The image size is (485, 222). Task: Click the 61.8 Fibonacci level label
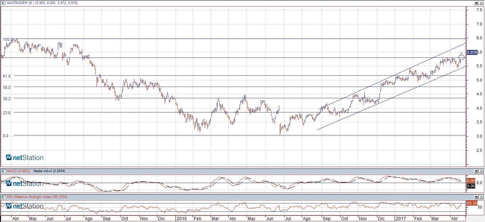pos(7,76)
